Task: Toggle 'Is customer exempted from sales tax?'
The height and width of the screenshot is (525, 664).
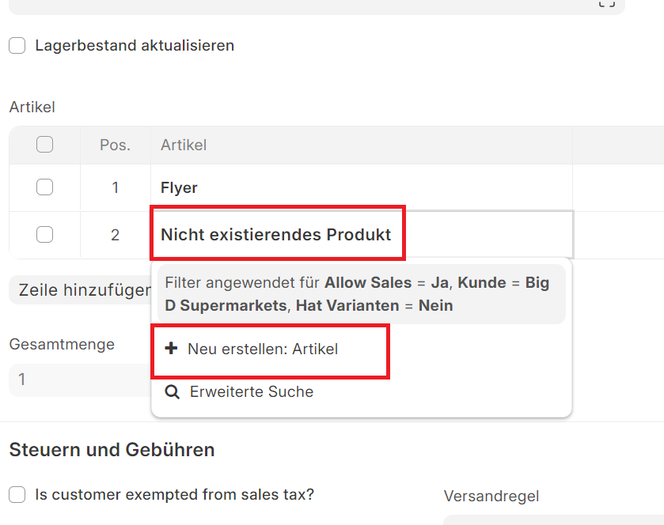Action: coord(17,495)
